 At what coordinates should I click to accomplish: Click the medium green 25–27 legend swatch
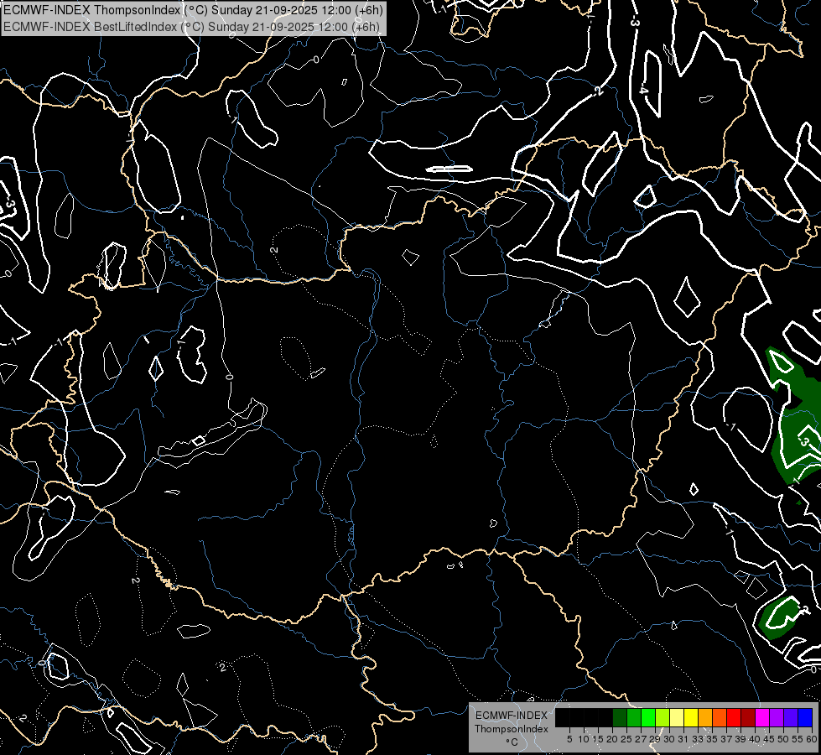[634, 717]
